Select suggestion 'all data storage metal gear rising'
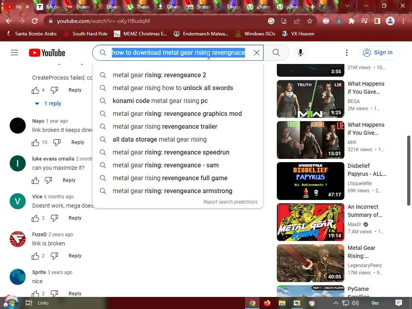Screen dimensions: 412x309 pos(178,140)
